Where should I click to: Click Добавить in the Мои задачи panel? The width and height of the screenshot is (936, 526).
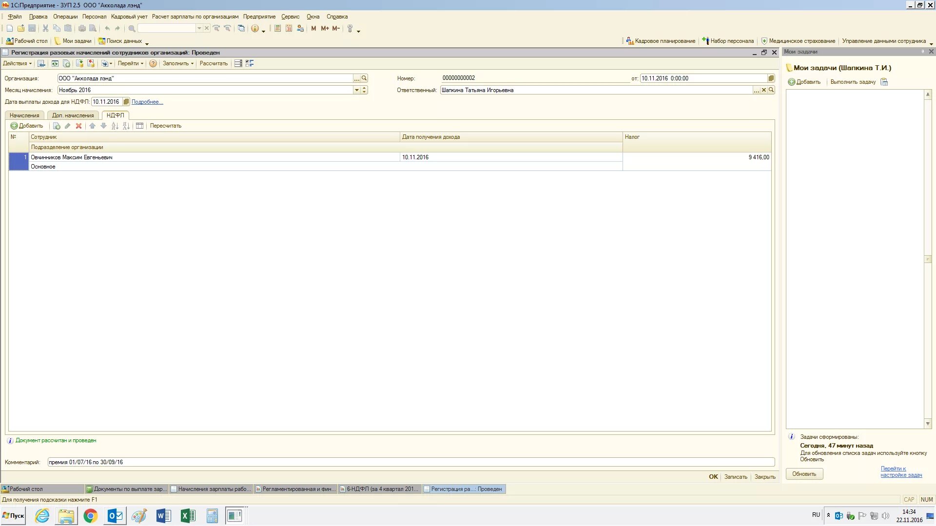tap(805, 82)
